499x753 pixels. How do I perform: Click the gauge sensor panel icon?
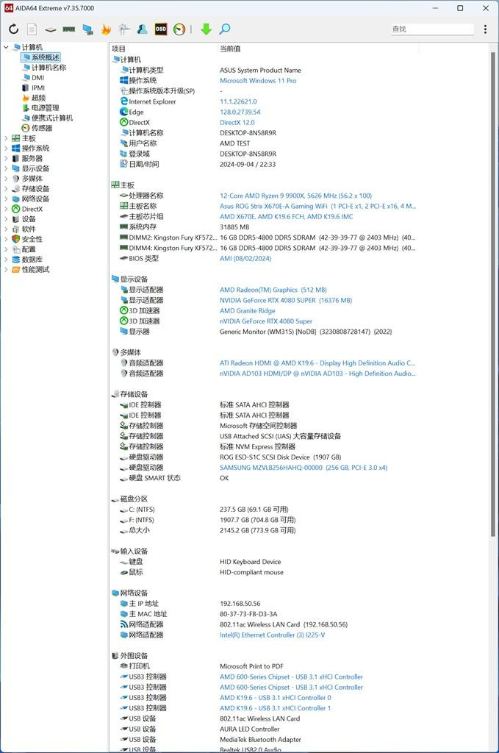pyautogui.click(x=179, y=29)
